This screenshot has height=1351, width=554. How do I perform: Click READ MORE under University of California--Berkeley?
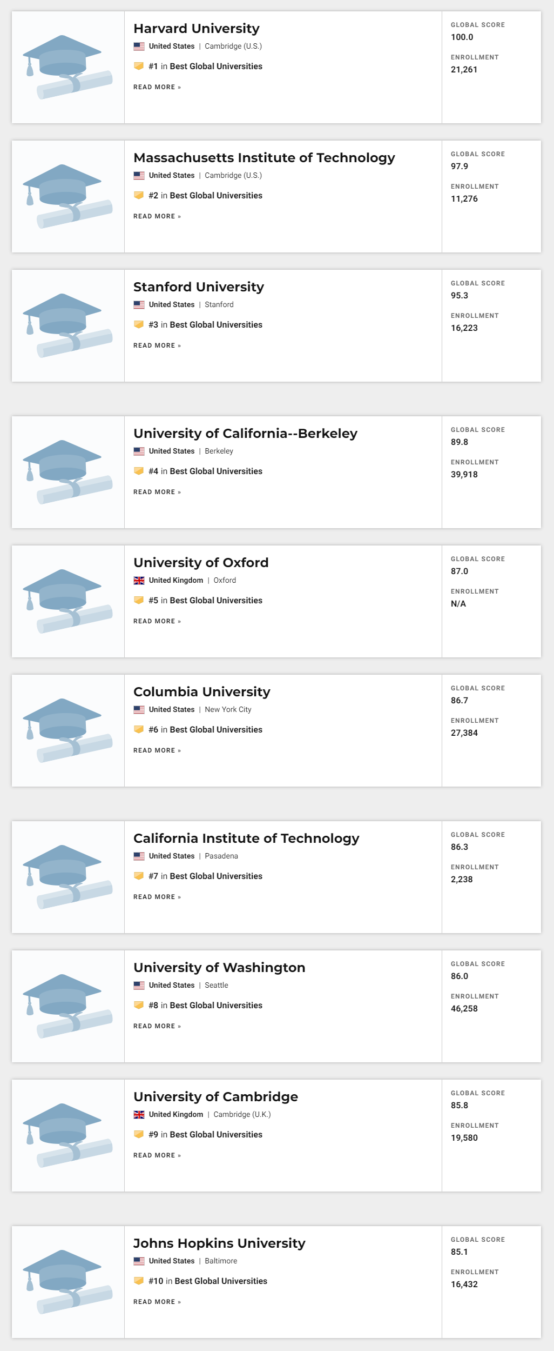[157, 492]
